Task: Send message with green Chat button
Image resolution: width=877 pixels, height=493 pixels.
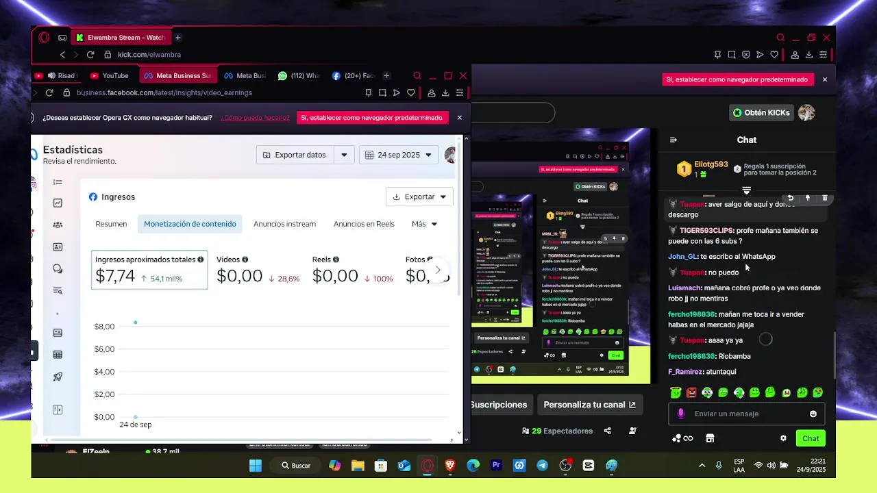Action: (811, 438)
